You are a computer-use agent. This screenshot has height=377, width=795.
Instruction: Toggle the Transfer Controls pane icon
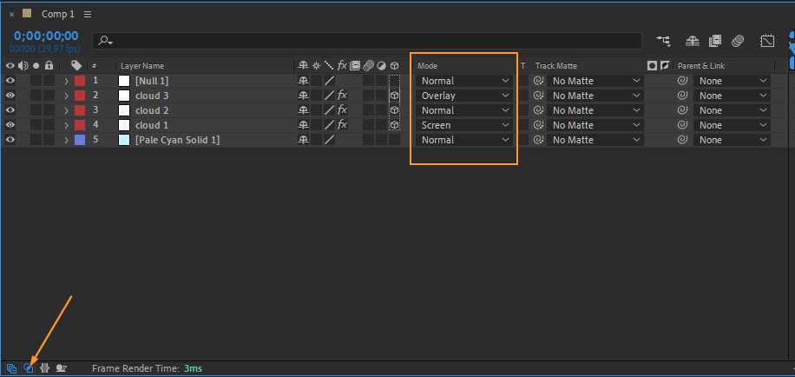point(29,368)
